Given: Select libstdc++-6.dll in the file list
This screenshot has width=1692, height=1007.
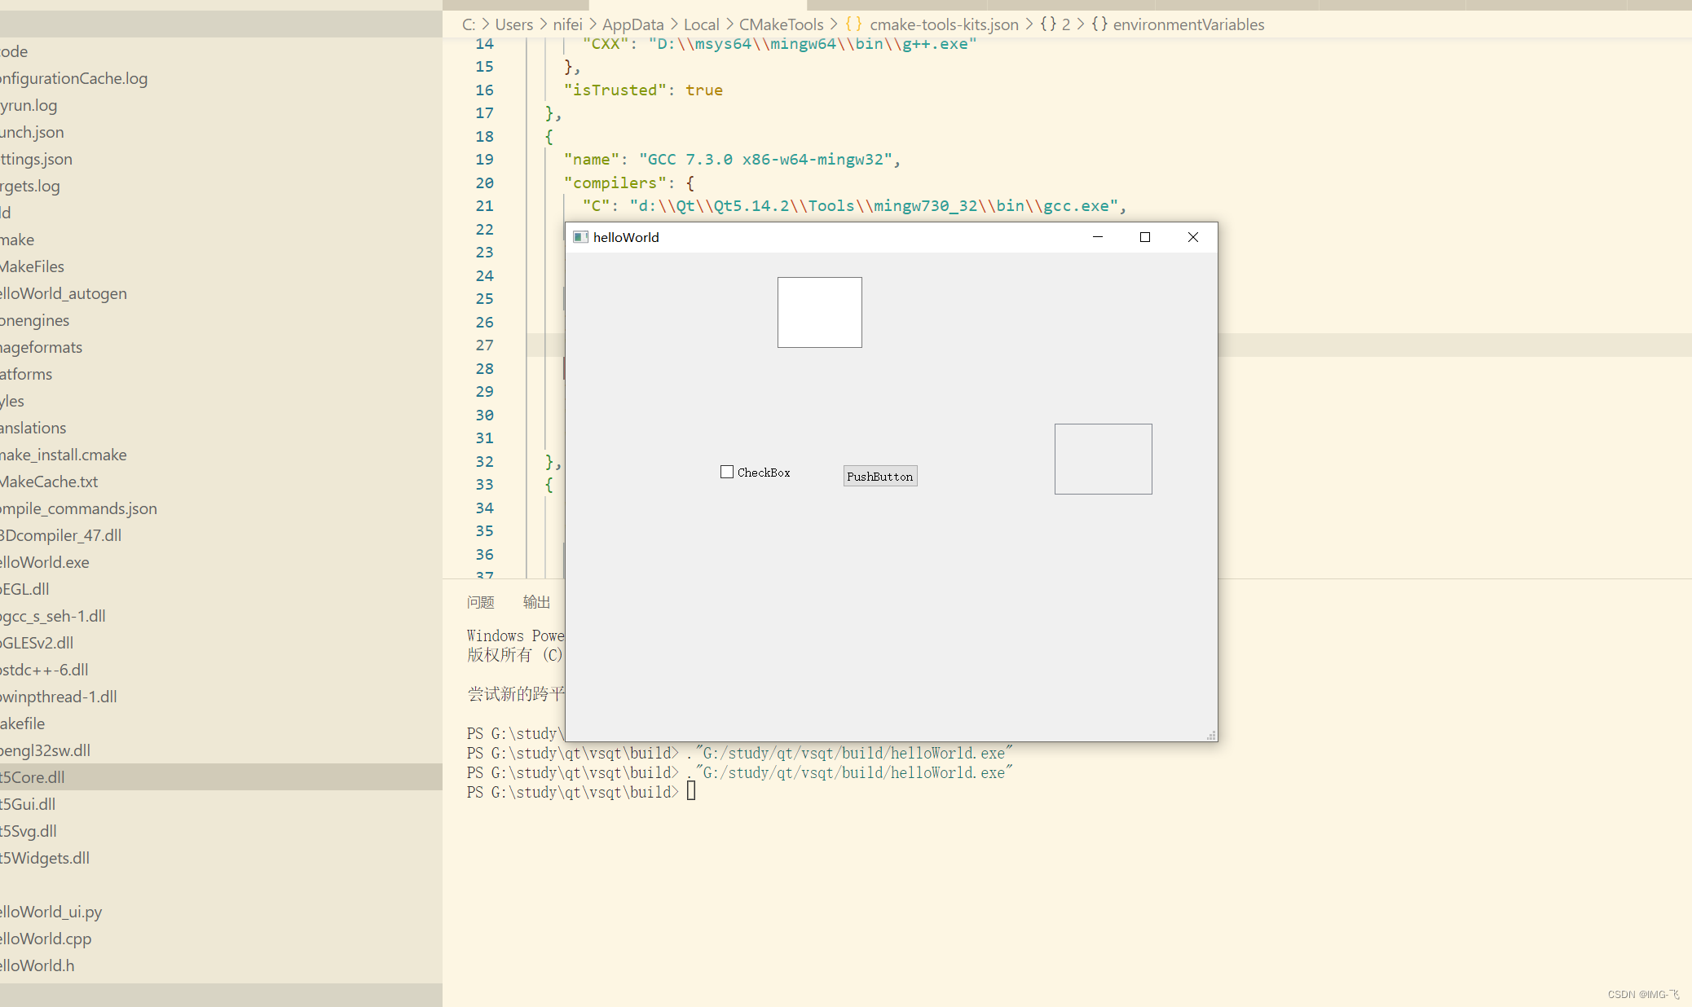Looking at the screenshot, I should (221, 670).
